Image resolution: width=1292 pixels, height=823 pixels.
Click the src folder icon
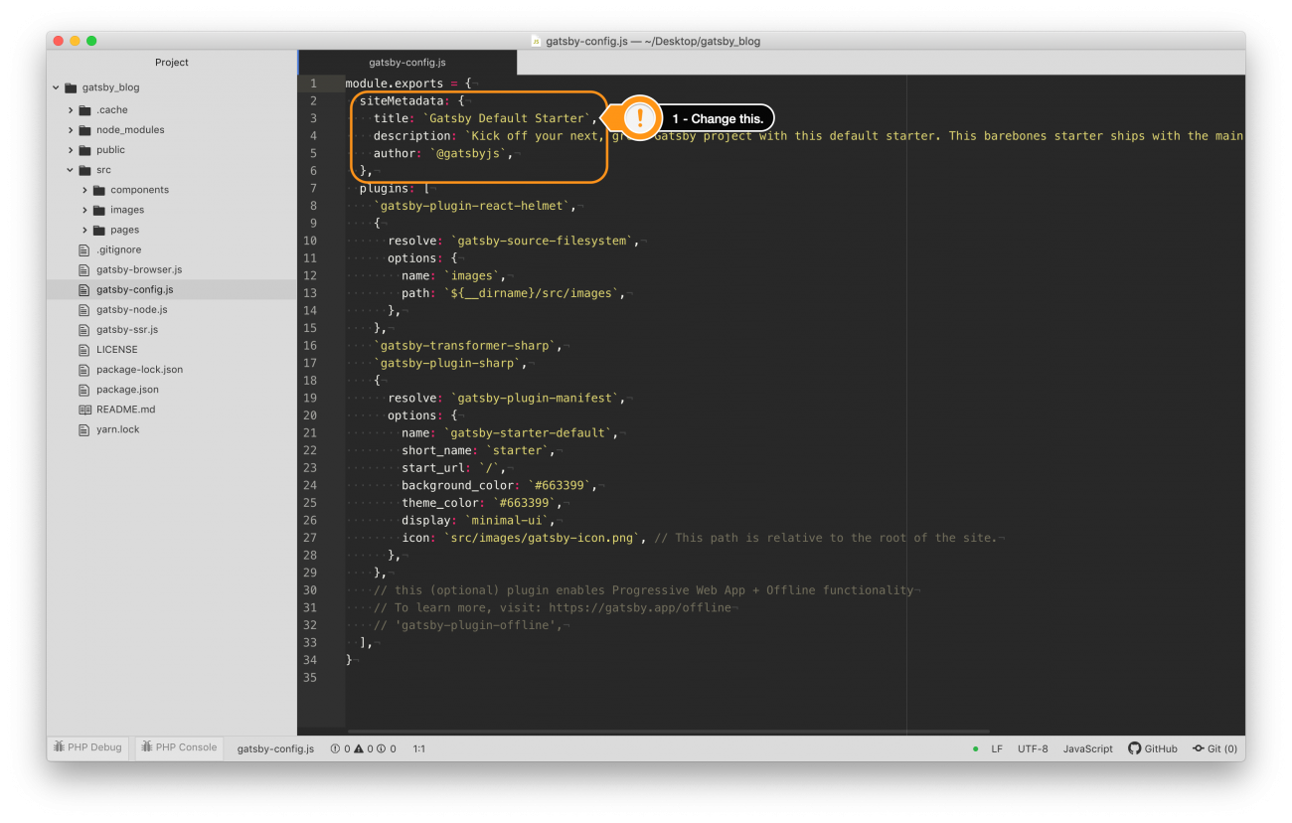click(85, 170)
